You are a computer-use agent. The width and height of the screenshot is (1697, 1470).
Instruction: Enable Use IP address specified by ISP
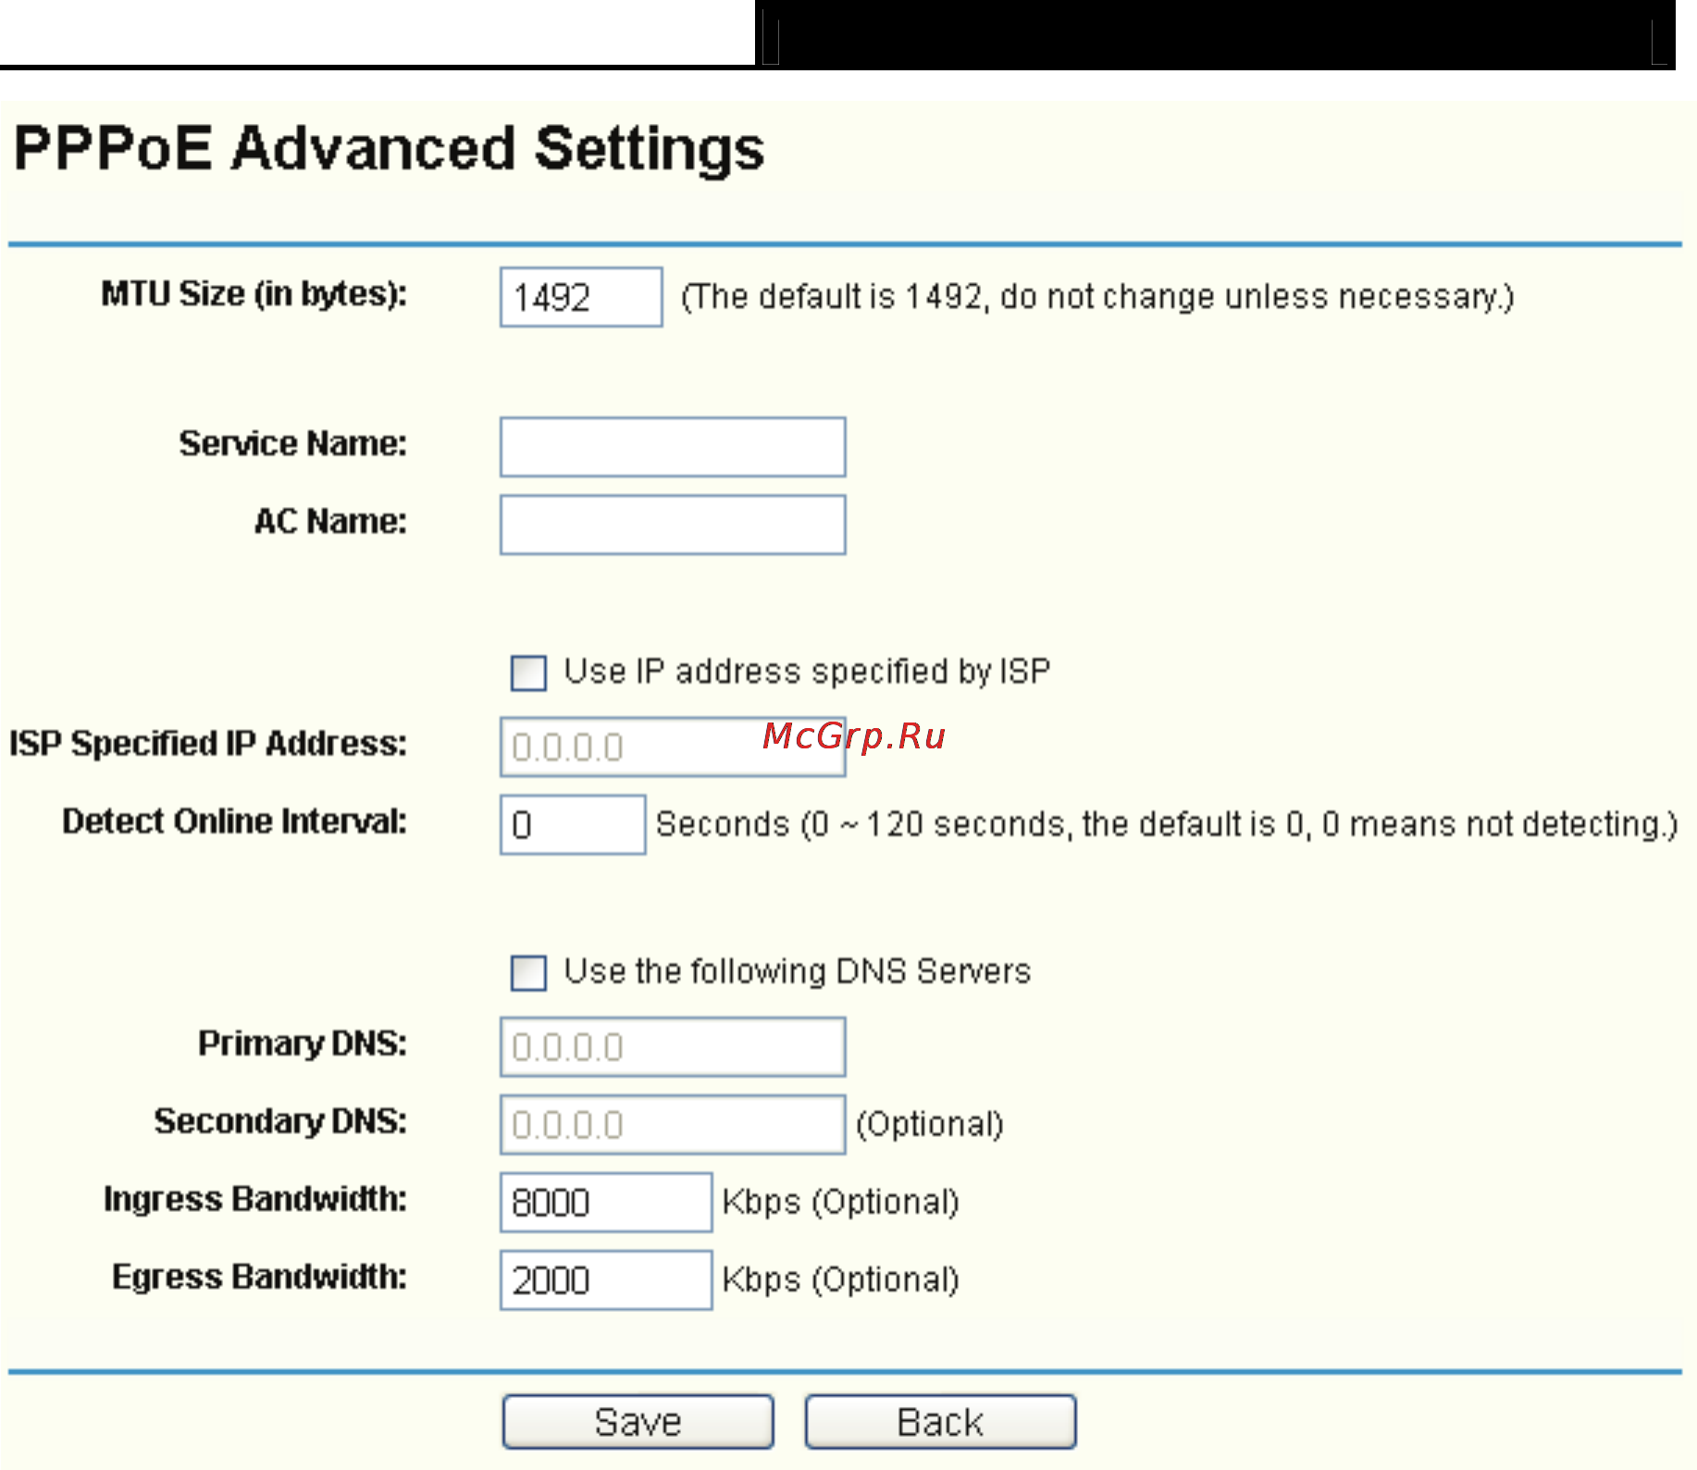[x=528, y=673]
